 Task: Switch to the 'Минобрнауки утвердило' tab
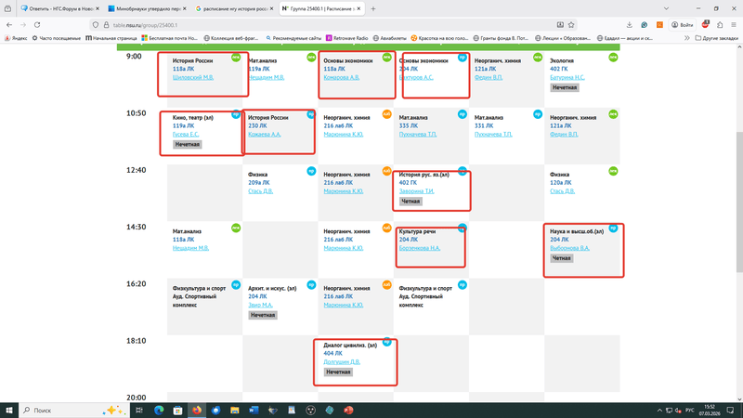[x=145, y=8]
